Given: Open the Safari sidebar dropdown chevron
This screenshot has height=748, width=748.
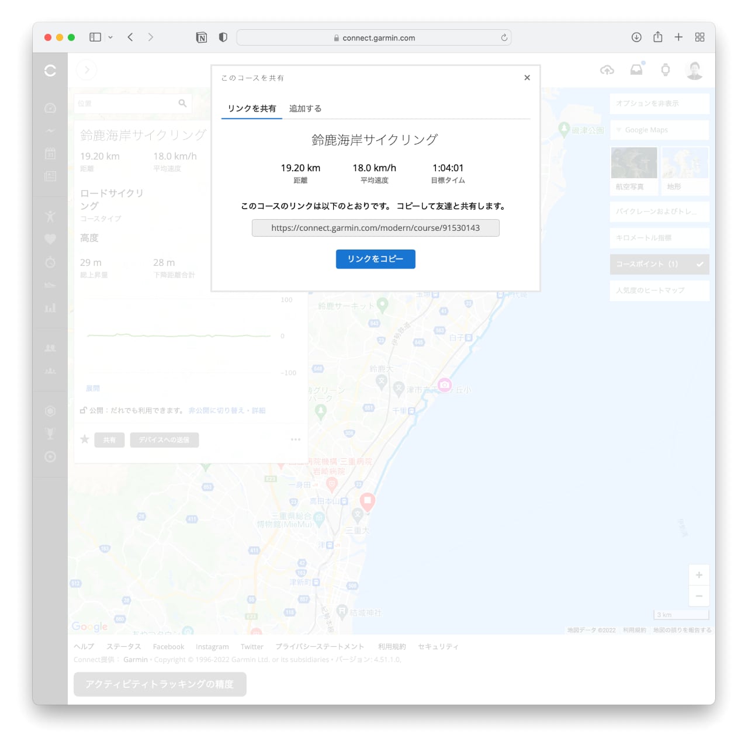Looking at the screenshot, I should pyautogui.click(x=110, y=37).
